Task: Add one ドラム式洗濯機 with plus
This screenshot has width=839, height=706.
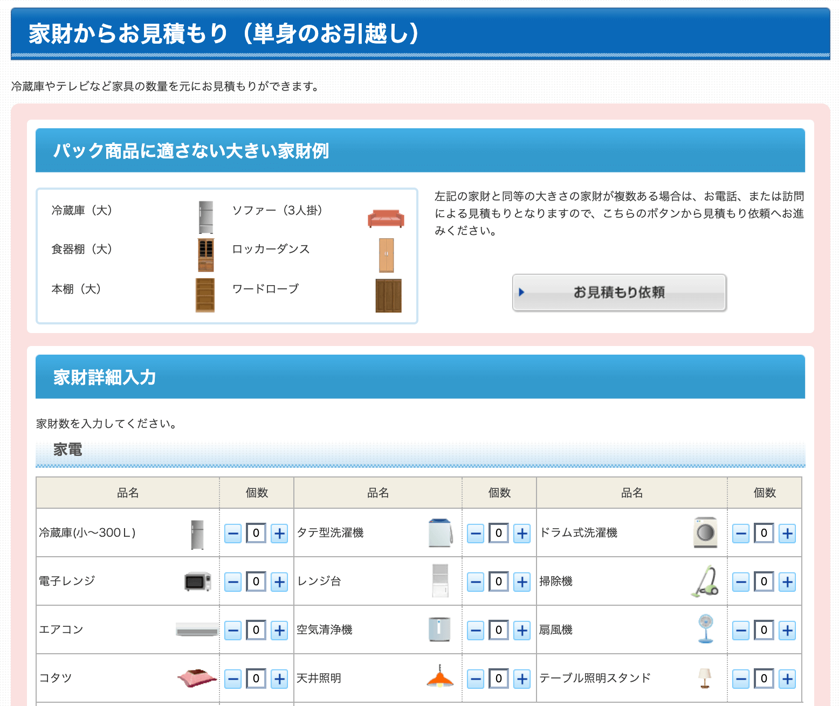Action: pyautogui.click(x=787, y=534)
